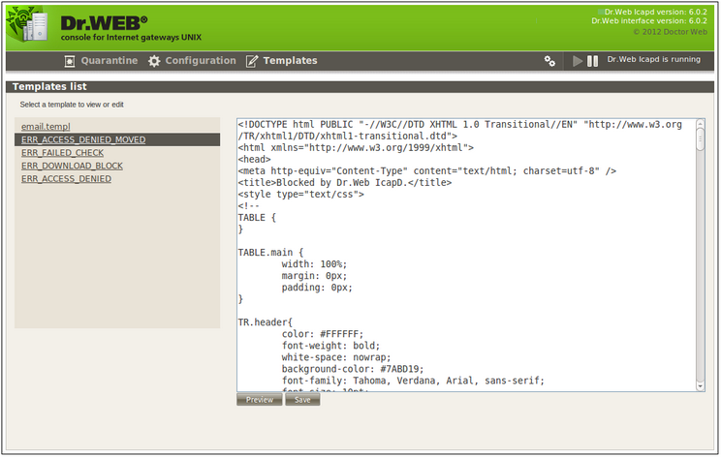The image size is (722, 458).
Task: Open the Quarantine section
Action: pyautogui.click(x=110, y=61)
